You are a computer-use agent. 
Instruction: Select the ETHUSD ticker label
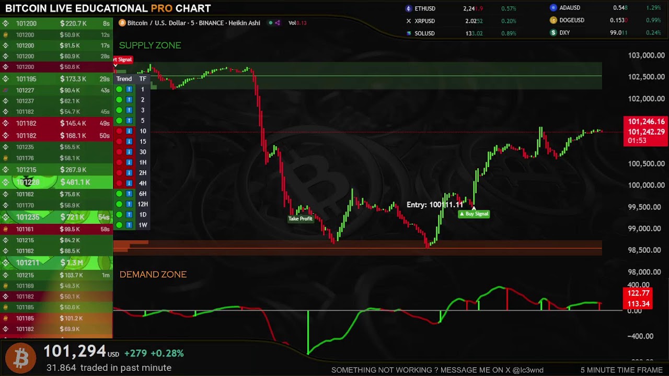coord(425,8)
